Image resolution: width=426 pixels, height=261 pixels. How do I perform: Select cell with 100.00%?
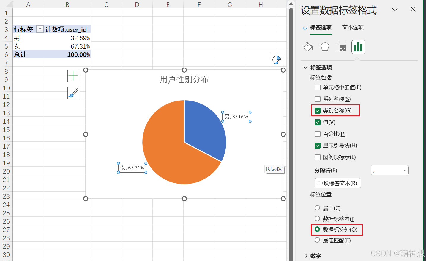pyautogui.click(x=67, y=54)
